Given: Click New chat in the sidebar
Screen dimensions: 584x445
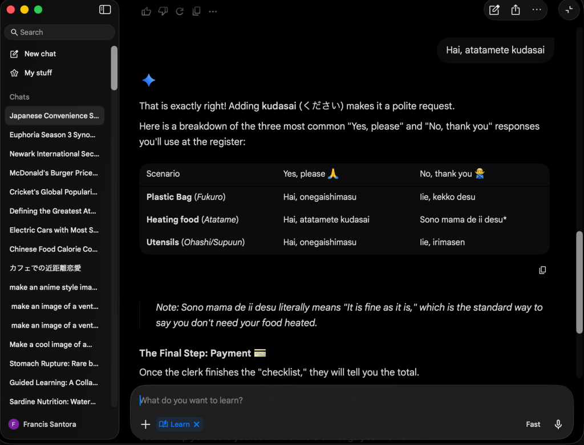Looking at the screenshot, I should click(40, 54).
